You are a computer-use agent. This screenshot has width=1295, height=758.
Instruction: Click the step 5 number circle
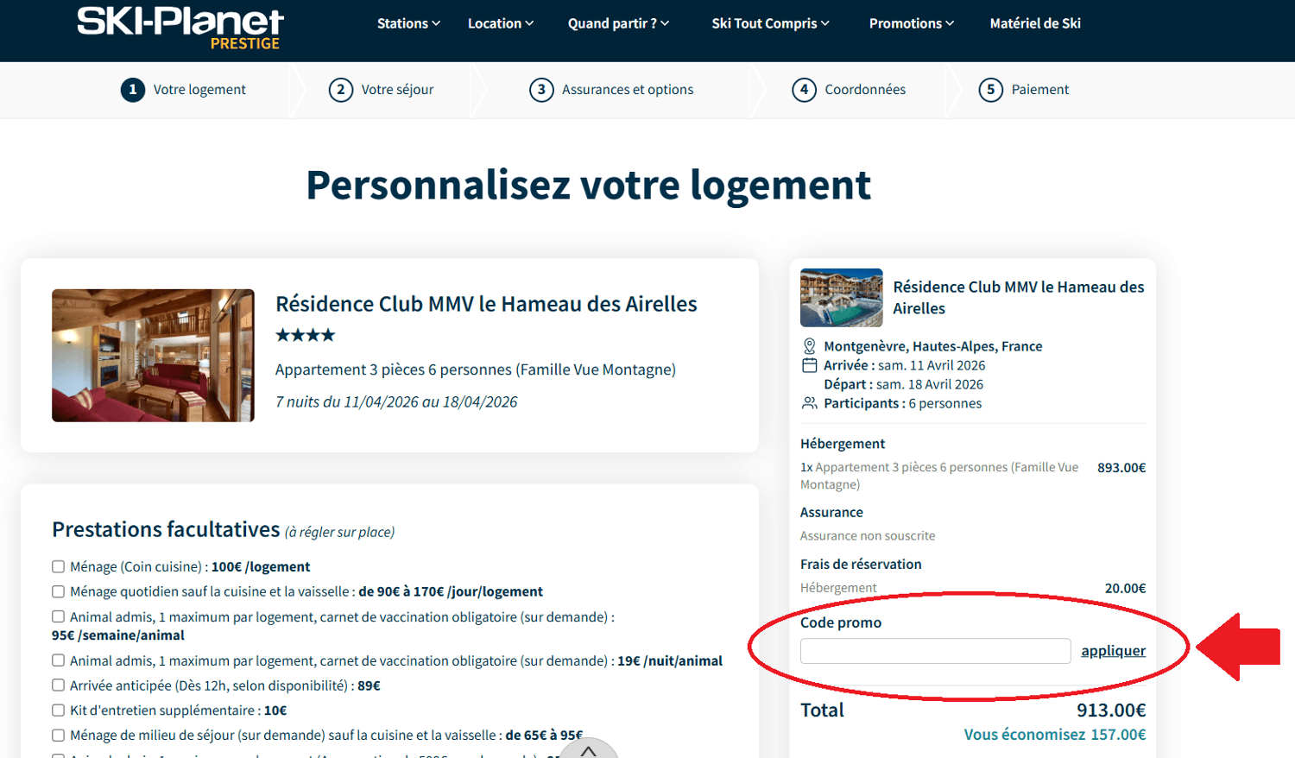[990, 90]
